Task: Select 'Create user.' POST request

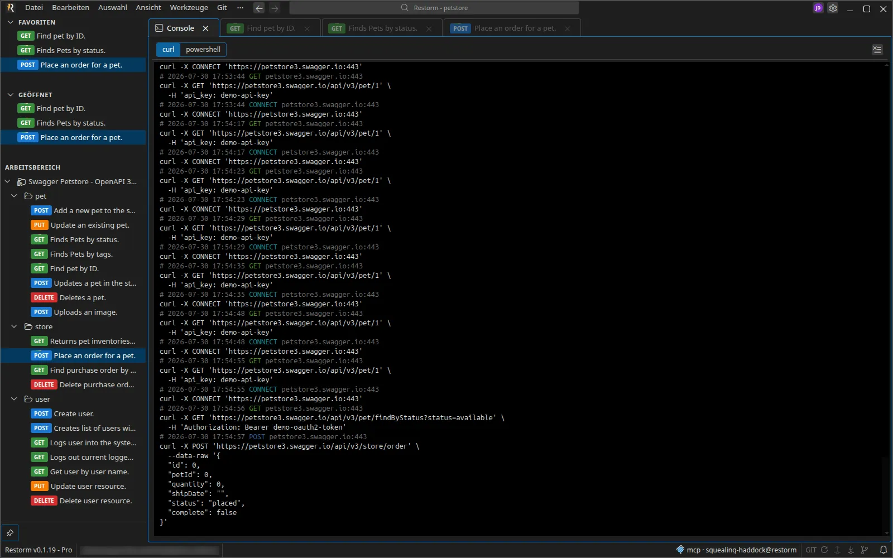Action: click(x=73, y=414)
